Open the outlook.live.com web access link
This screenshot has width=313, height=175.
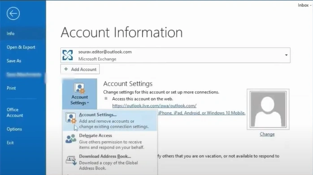coord(154,106)
